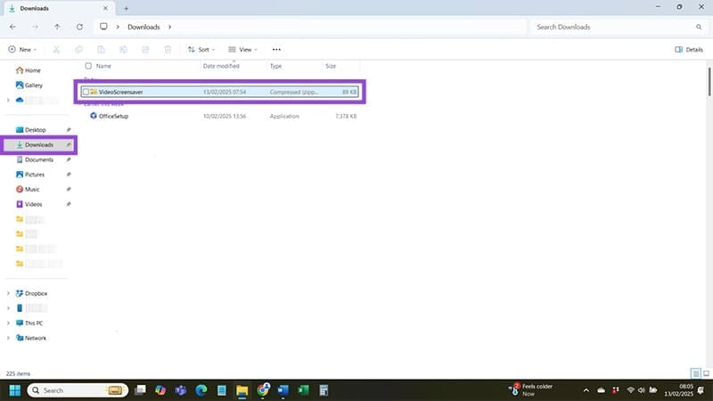713x401 pixels.
Task: Open notifications bell in system tray
Action: 701,390
